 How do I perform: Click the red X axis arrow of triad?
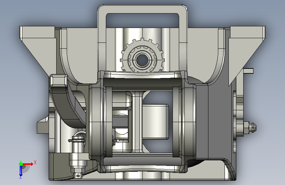[x=28, y=164]
